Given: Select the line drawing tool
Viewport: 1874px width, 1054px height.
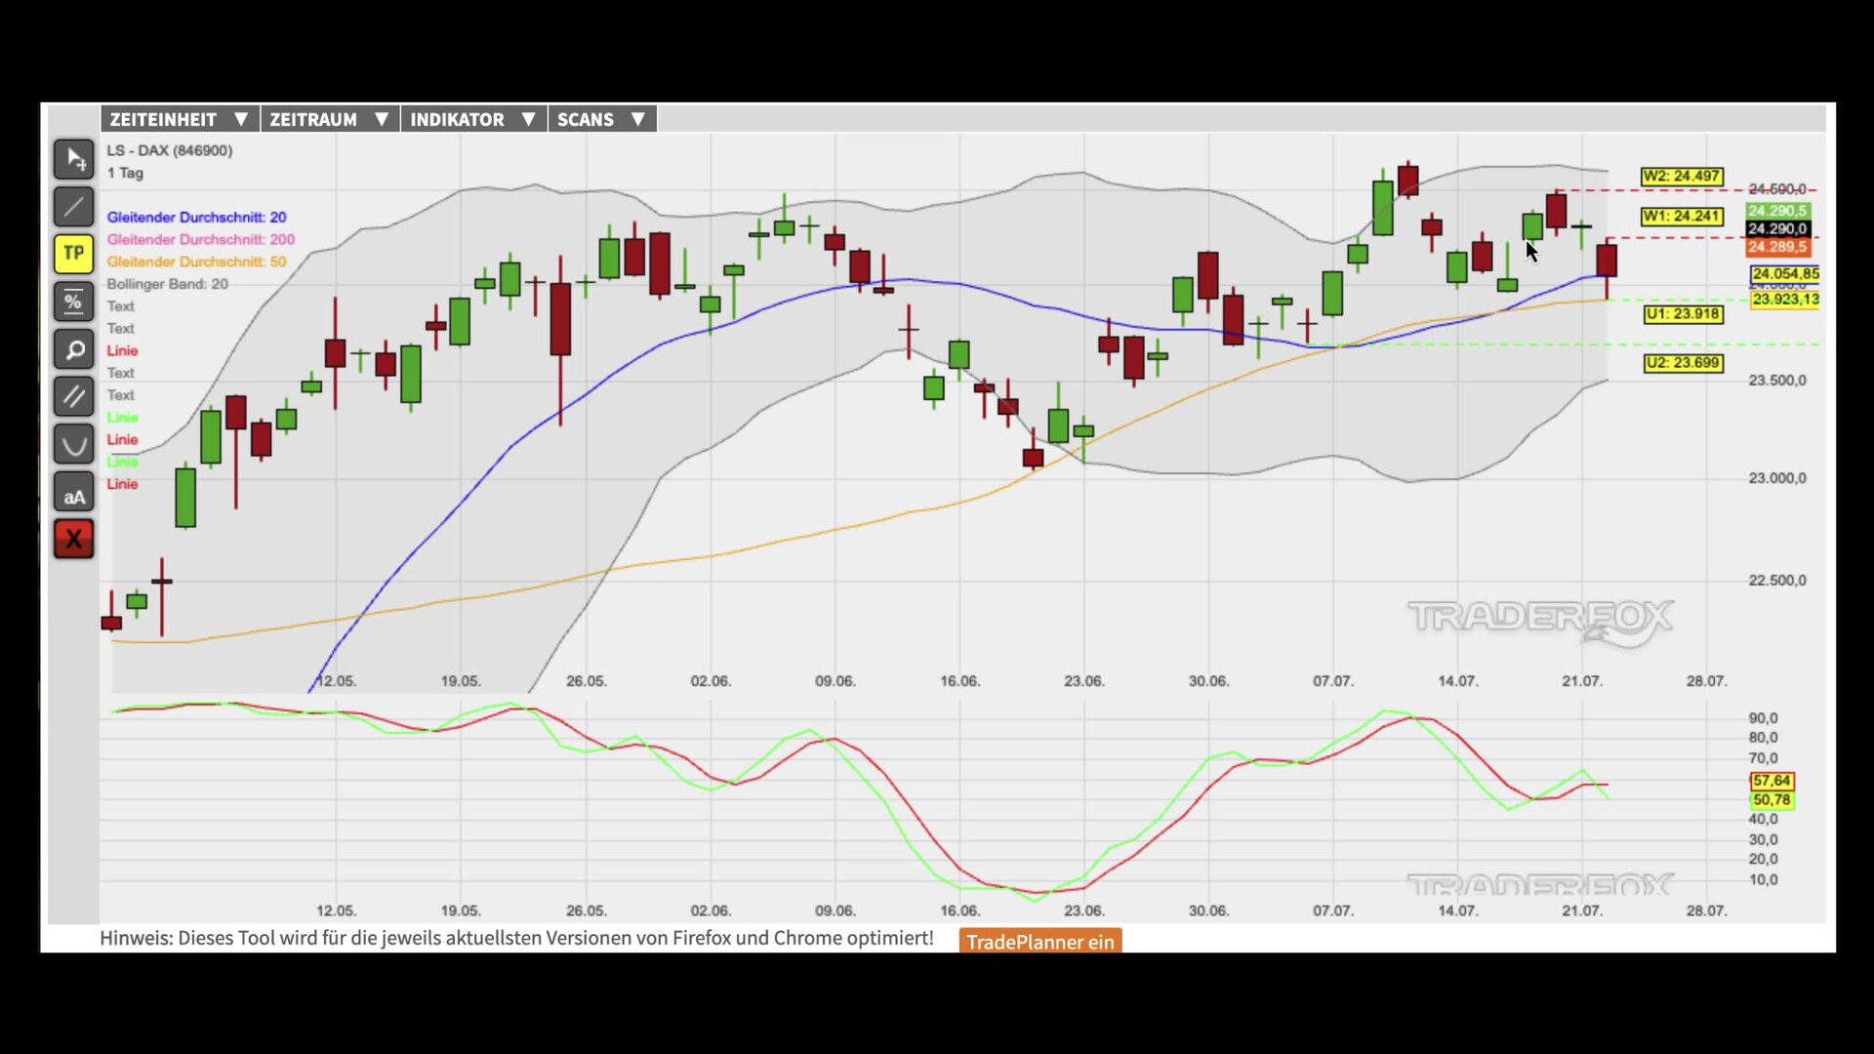Looking at the screenshot, I should 74,207.
